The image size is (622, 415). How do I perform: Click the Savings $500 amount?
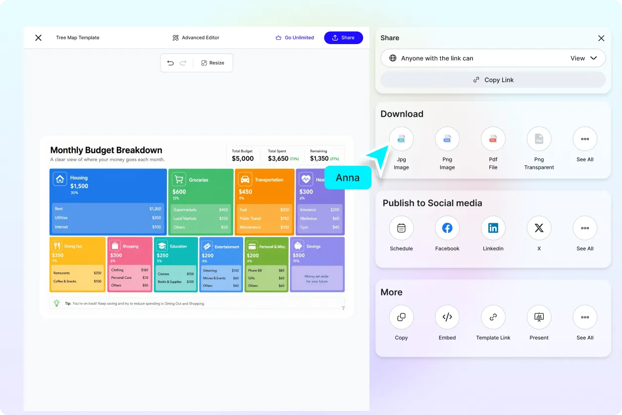pos(299,256)
